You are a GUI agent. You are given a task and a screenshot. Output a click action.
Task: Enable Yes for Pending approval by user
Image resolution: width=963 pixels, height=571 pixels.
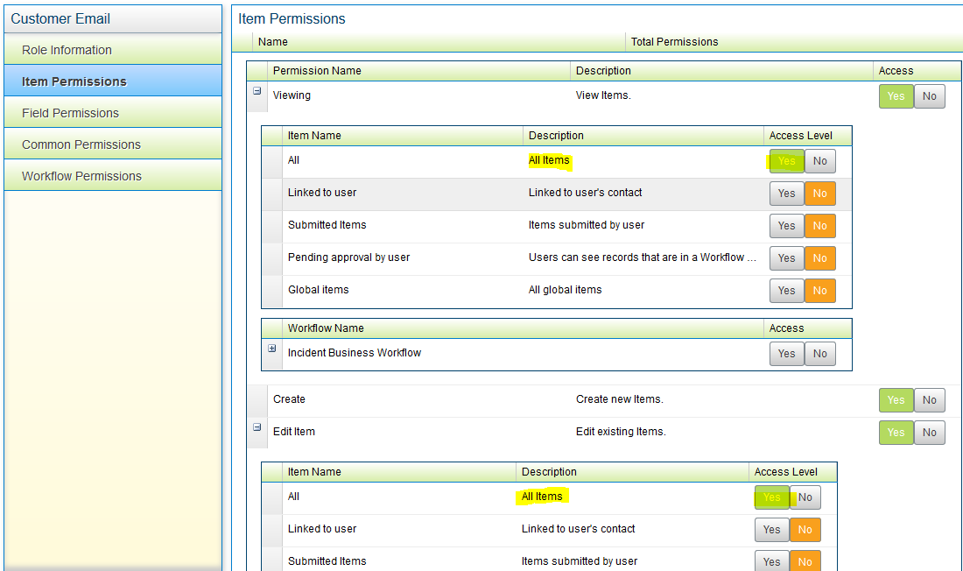(x=786, y=258)
